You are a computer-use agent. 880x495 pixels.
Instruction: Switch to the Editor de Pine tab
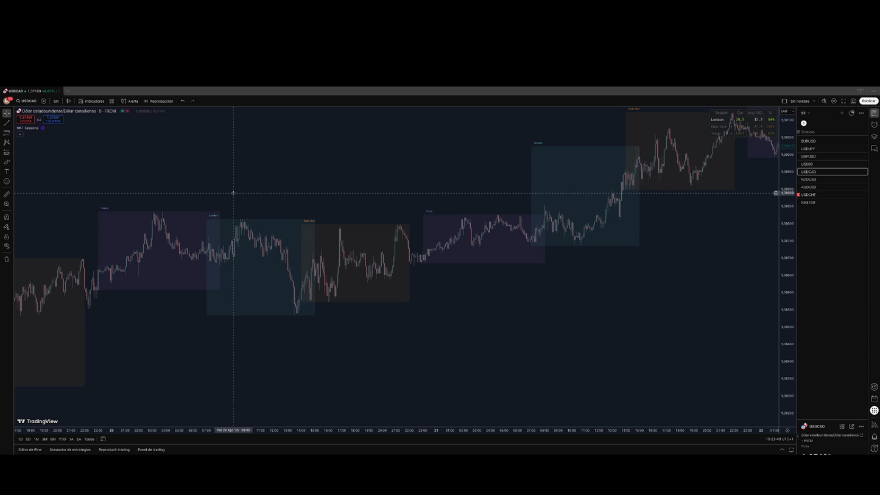click(x=29, y=449)
